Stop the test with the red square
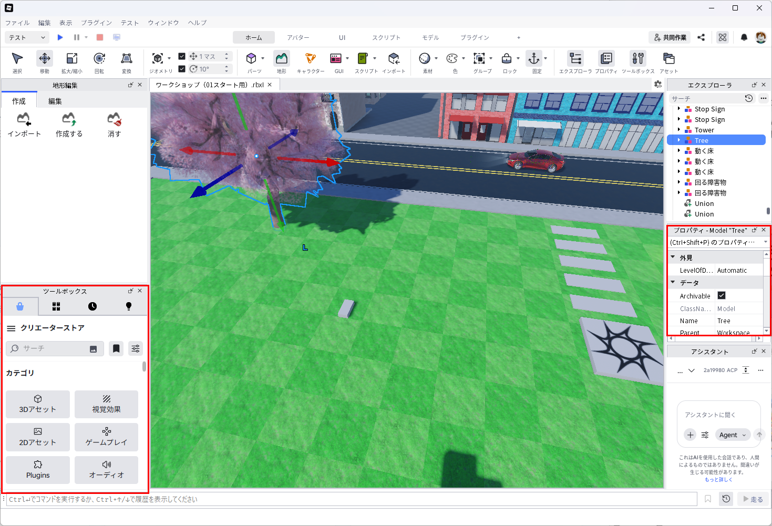This screenshot has width=772, height=526. click(x=100, y=37)
